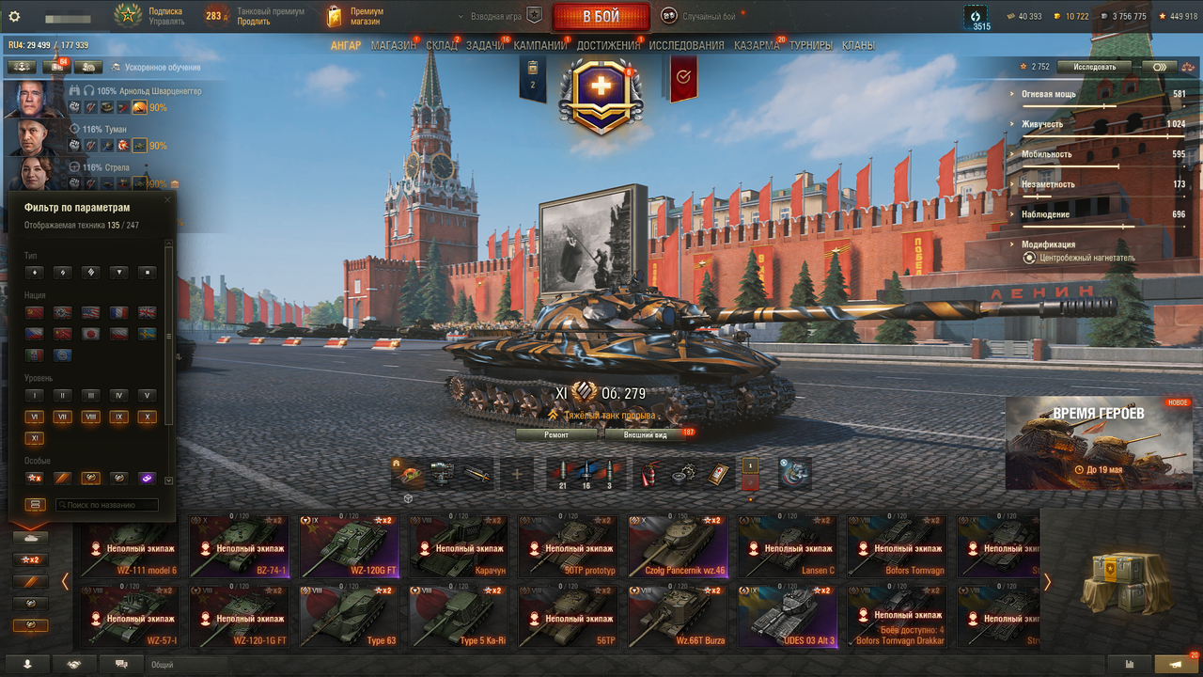This screenshot has height=677, width=1203.
Task: Open the ИССЛЕДОВАНИЯ tab
Action: pyautogui.click(x=686, y=45)
